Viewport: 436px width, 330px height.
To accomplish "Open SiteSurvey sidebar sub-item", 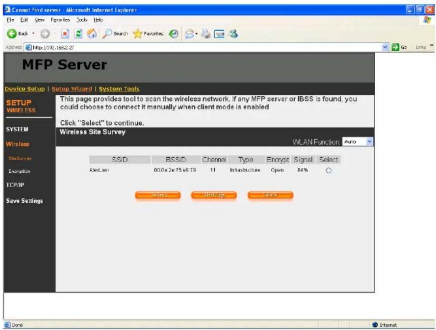I will tap(20, 158).
